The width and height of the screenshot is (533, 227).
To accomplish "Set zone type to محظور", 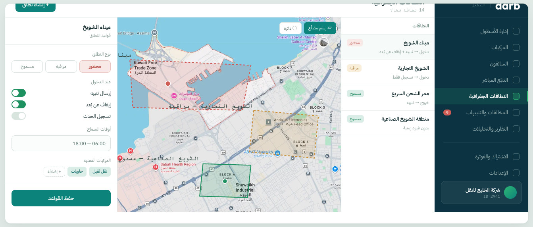I will 95,67.
